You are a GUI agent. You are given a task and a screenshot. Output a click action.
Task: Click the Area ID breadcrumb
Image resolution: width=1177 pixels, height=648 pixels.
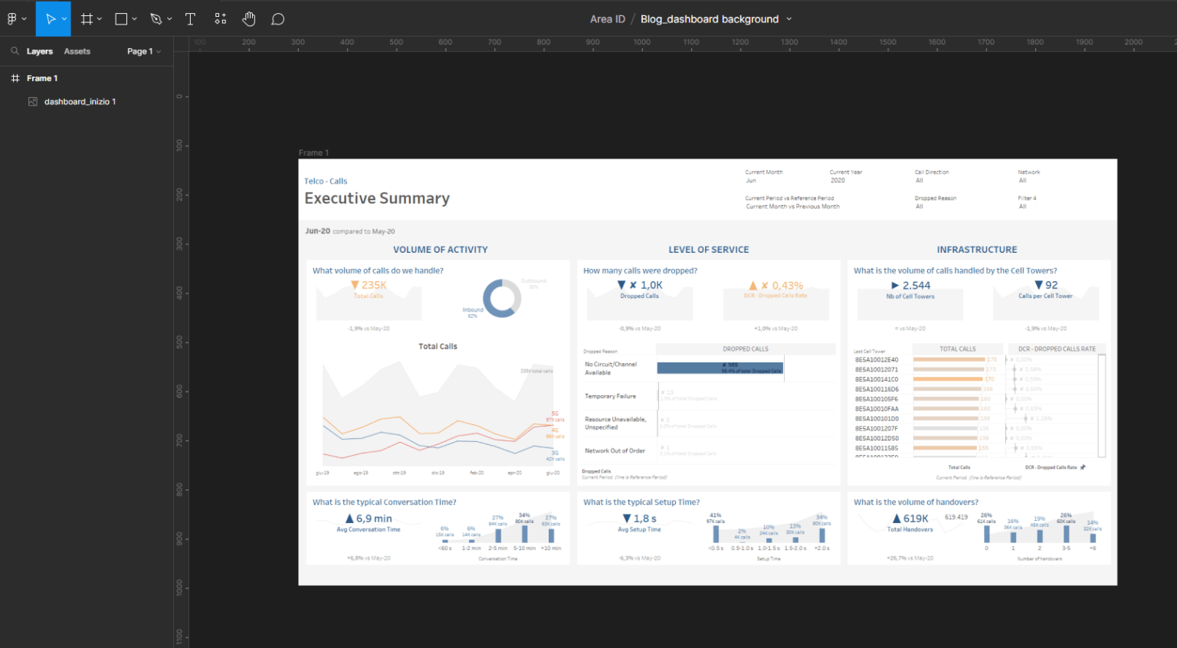tap(607, 18)
